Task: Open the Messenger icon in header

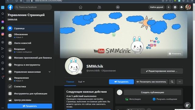Action: point(175,7)
